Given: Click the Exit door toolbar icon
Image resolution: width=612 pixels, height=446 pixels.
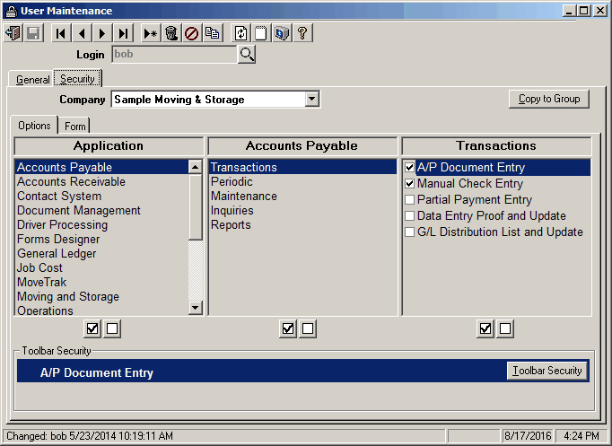Looking at the screenshot, I should click(x=13, y=33).
